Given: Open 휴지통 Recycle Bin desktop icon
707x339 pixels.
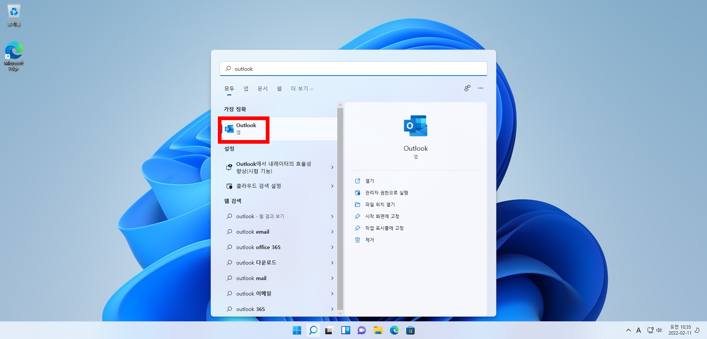Looking at the screenshot, I should point(14,15).
